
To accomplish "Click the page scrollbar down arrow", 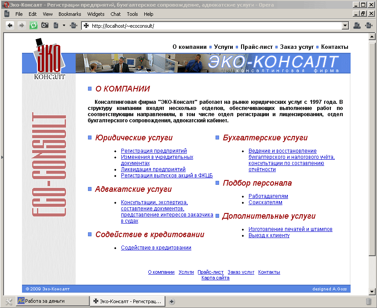I will (x=372, y=292).
